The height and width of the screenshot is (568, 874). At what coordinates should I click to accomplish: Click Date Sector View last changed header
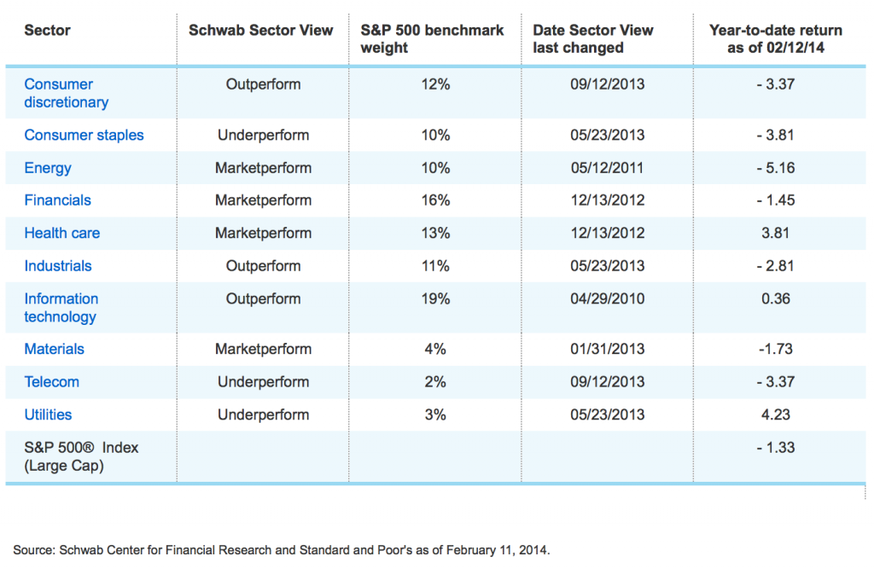point(593,38)
